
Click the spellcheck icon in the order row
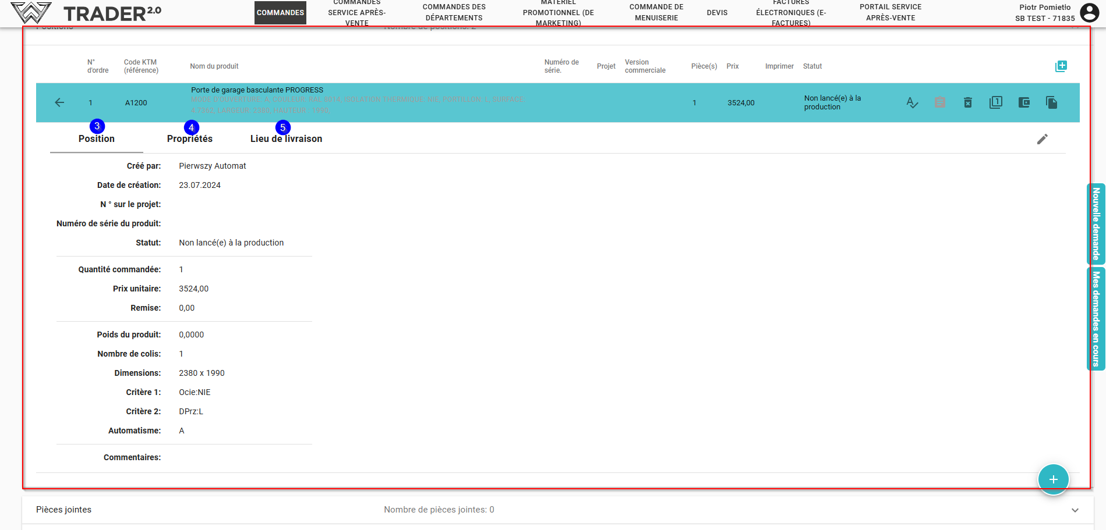[x=912, y=103]
